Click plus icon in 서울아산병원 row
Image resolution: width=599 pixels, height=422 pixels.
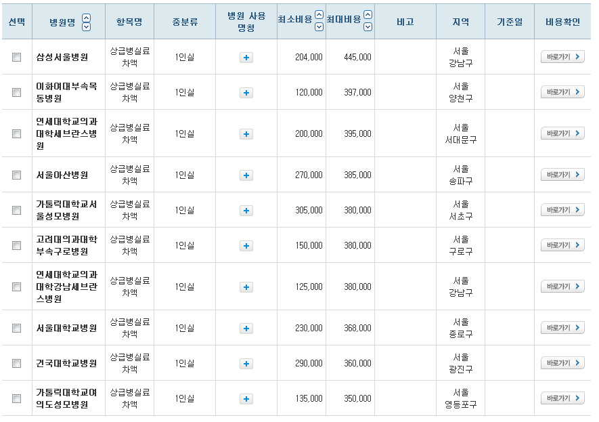coord(246,175)
